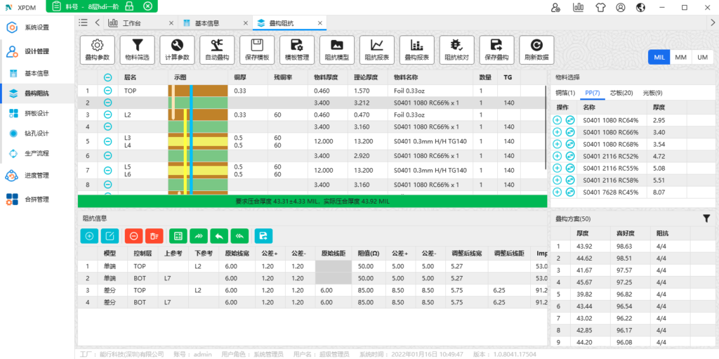
Task: Click the red delete-all impedance rows icon
Action: point(155,236)
